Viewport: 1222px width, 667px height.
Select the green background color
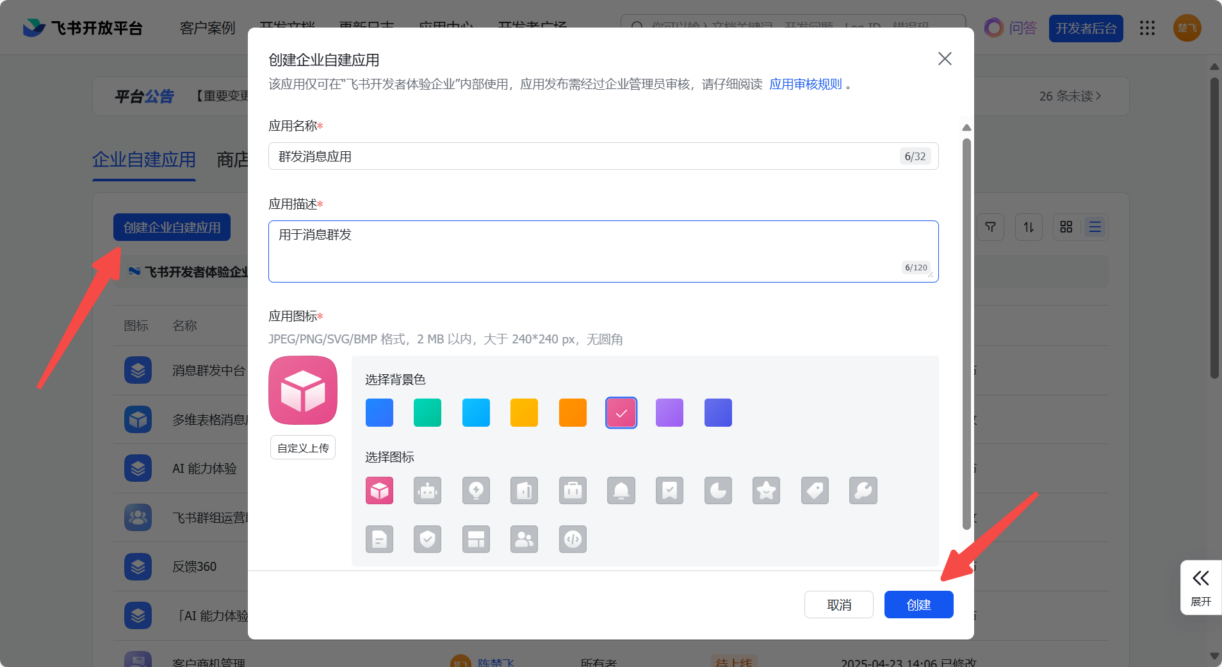427,413
